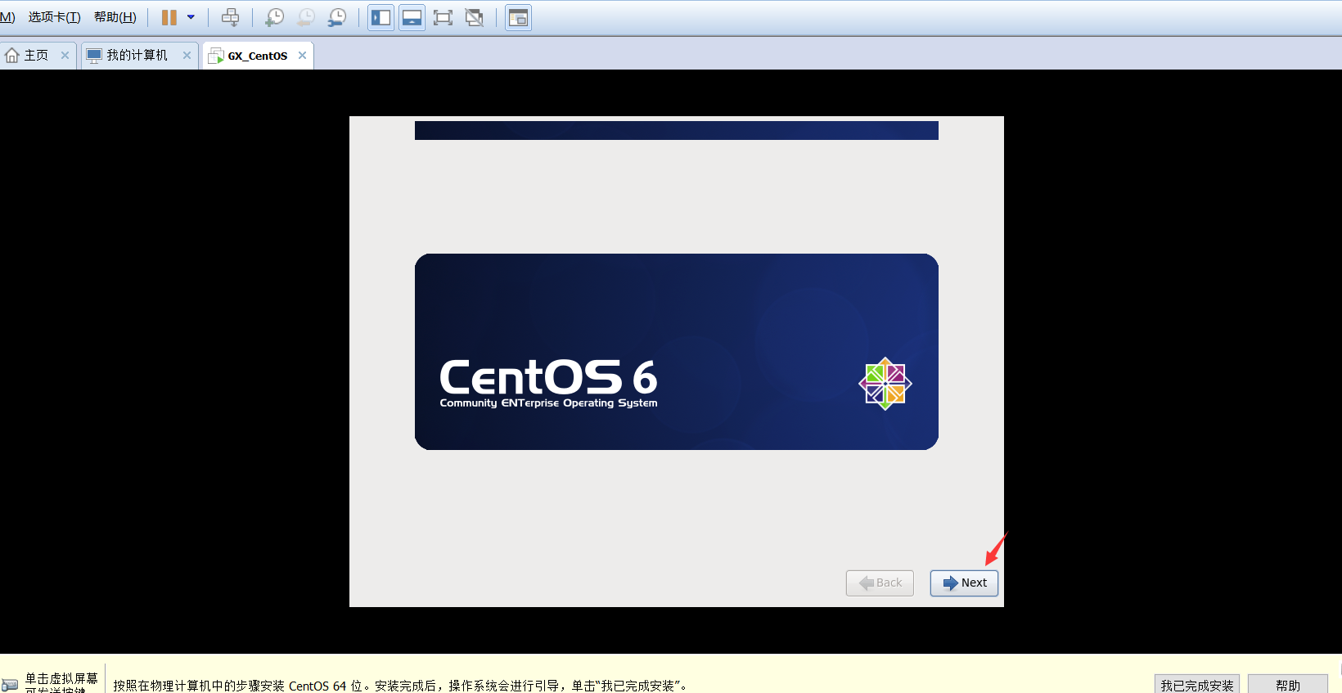Toggle the library sidebar view
The image size is (1342, 693).
381,17
